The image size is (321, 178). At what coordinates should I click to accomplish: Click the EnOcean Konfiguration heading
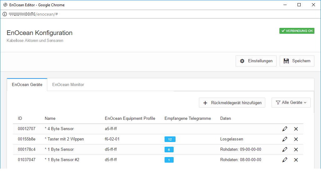tap(39, 33)
